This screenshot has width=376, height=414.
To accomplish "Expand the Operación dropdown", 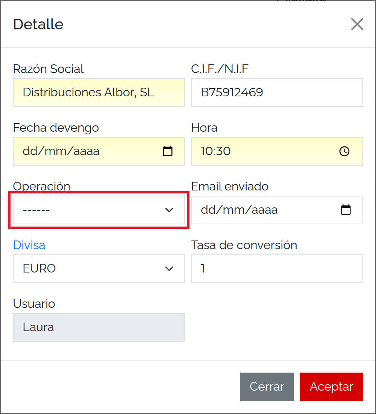I will pos(99,210).
